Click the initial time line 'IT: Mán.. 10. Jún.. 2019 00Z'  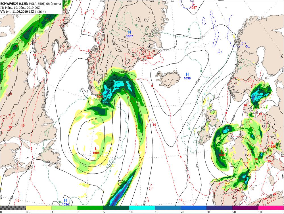click(20, 8)
